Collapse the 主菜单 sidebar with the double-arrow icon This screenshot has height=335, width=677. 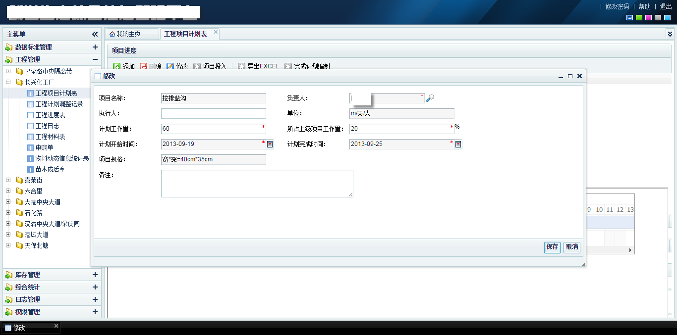pyautogui.click(x=95, y=34)
